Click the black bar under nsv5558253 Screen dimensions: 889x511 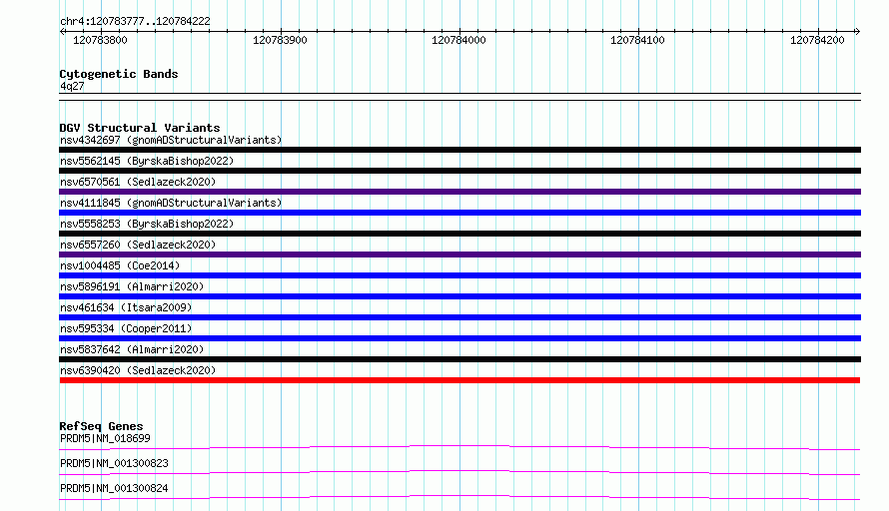tap(459, 234)
